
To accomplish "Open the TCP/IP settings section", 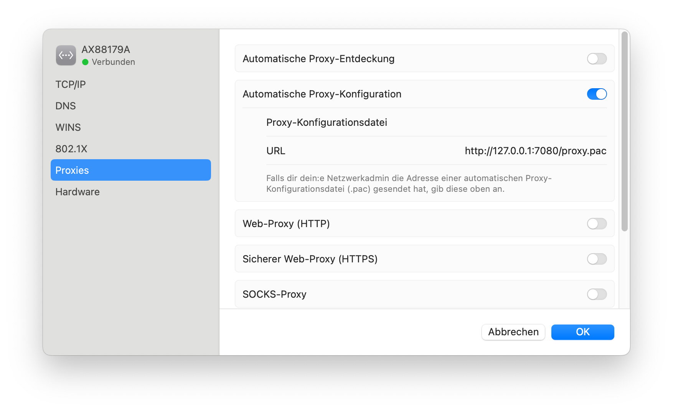I will (71, 84).
